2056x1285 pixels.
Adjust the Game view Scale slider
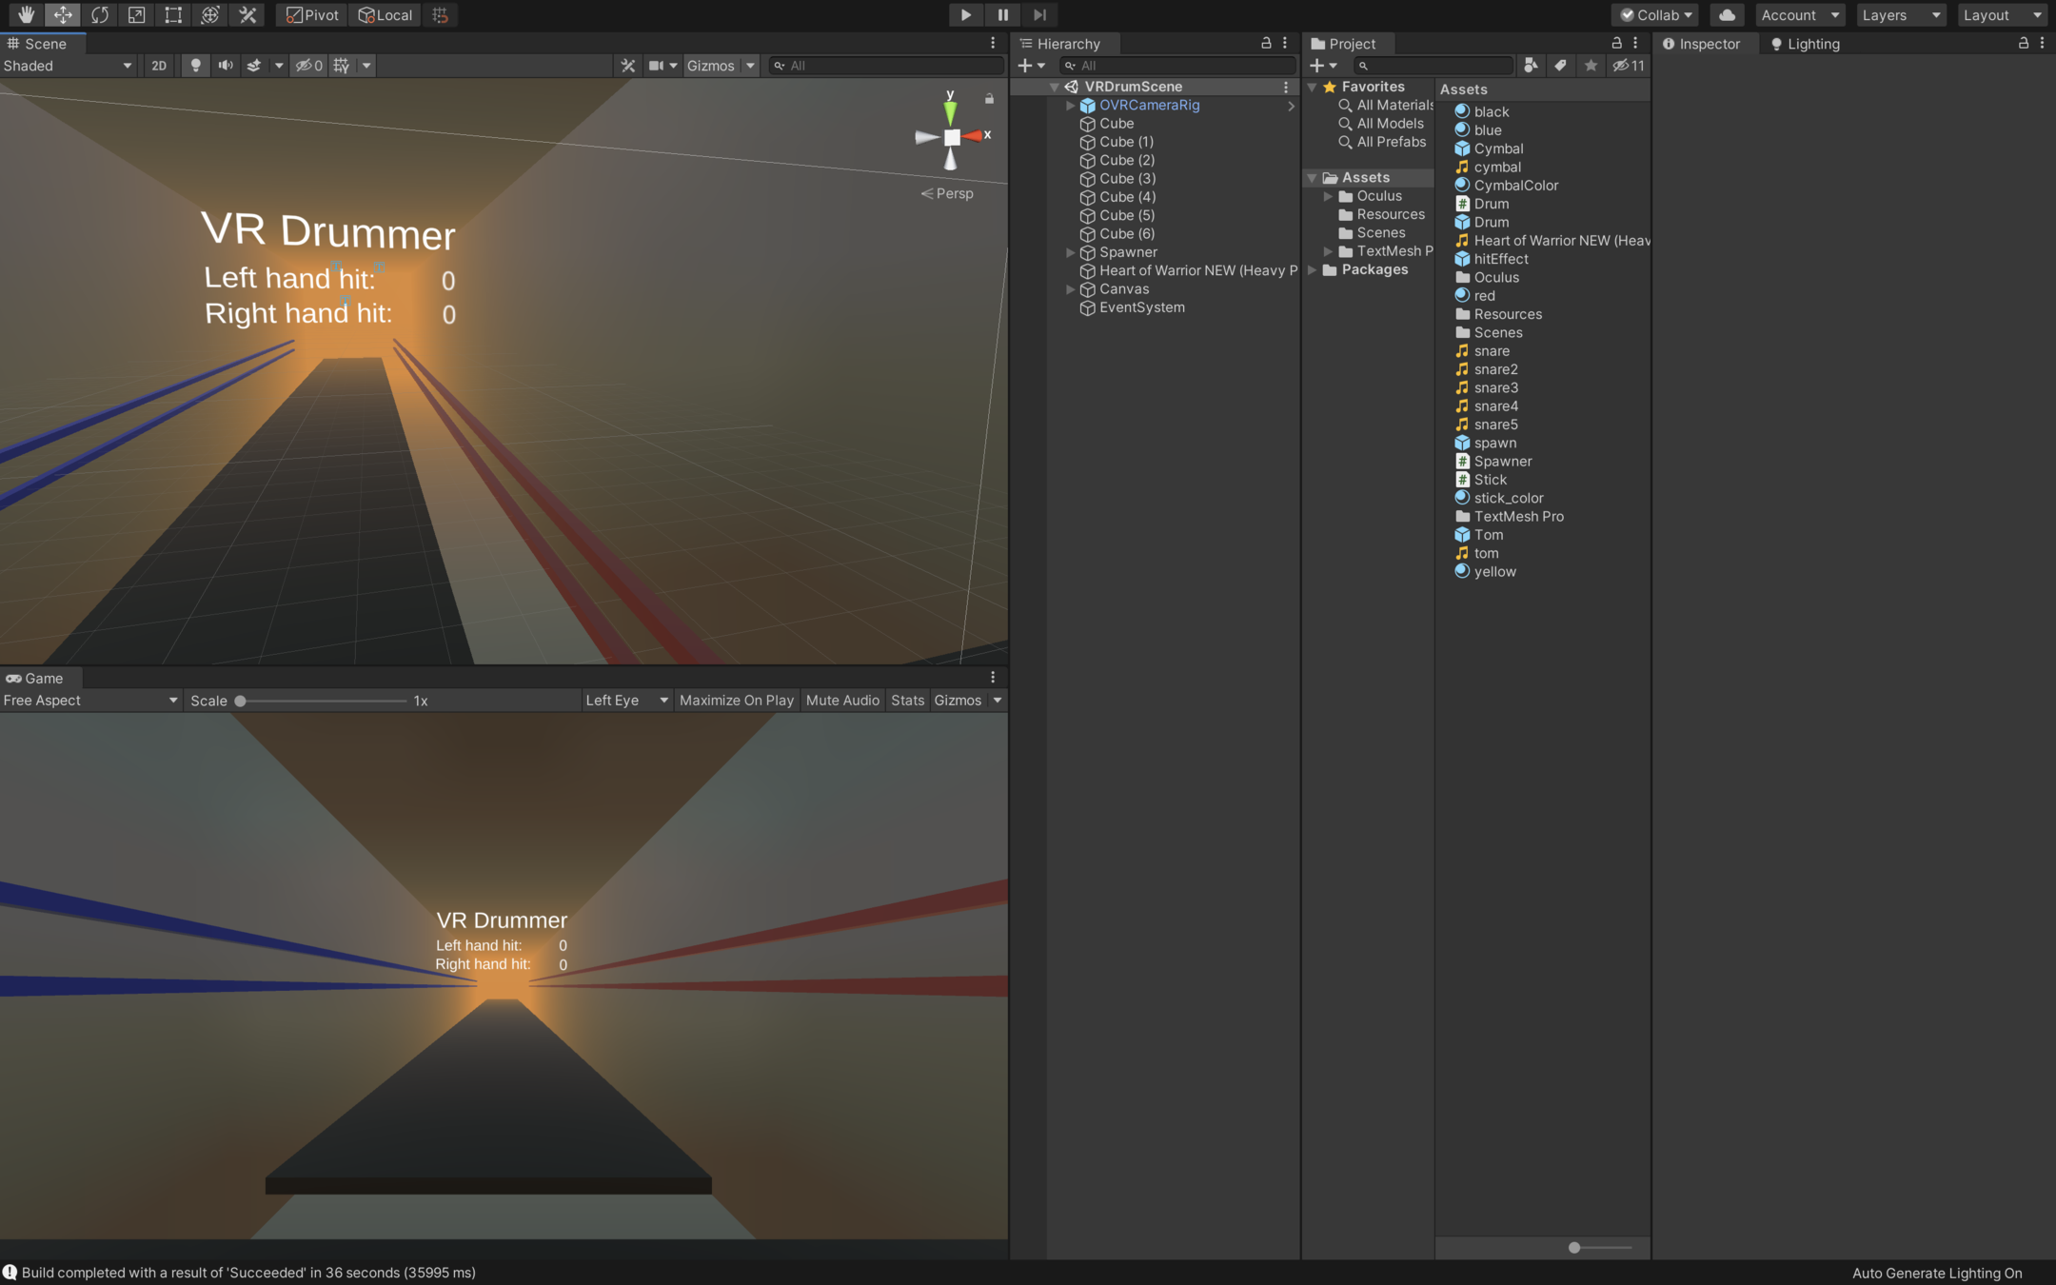tap(241, 701)
